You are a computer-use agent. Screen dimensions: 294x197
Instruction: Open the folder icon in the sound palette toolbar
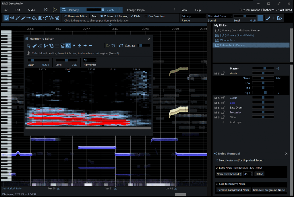click(279, 18)
